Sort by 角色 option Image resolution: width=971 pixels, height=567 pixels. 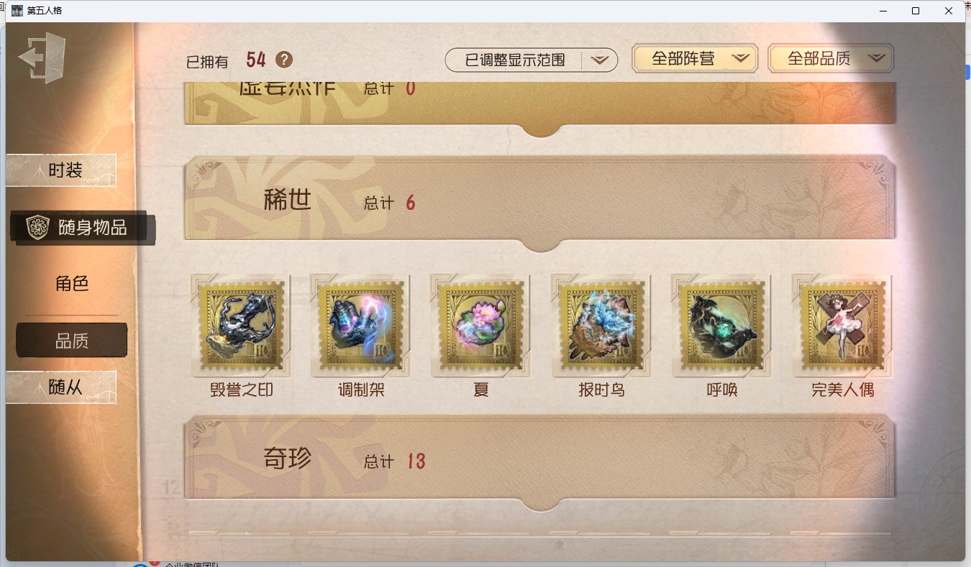point(72,284)
